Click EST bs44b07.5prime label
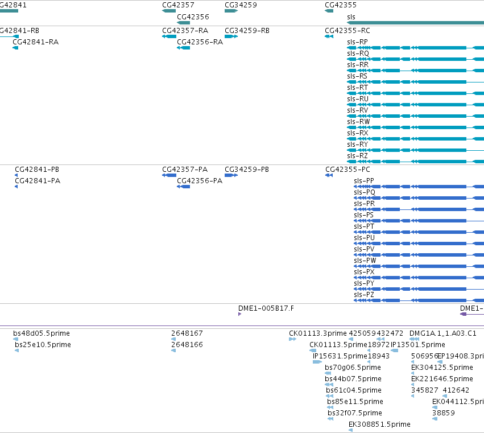The height and width of the screenshot is (433, 484). coord(353,379)
